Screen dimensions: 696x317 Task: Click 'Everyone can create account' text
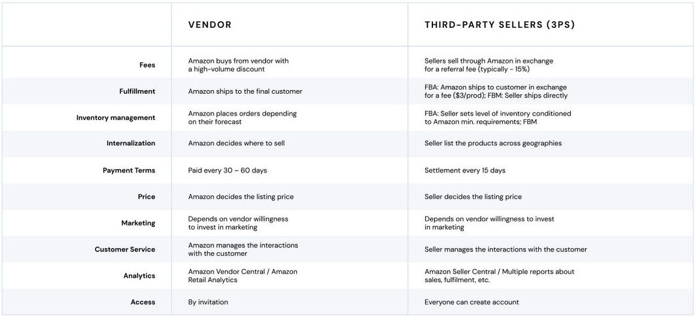(x=472, y=302)
